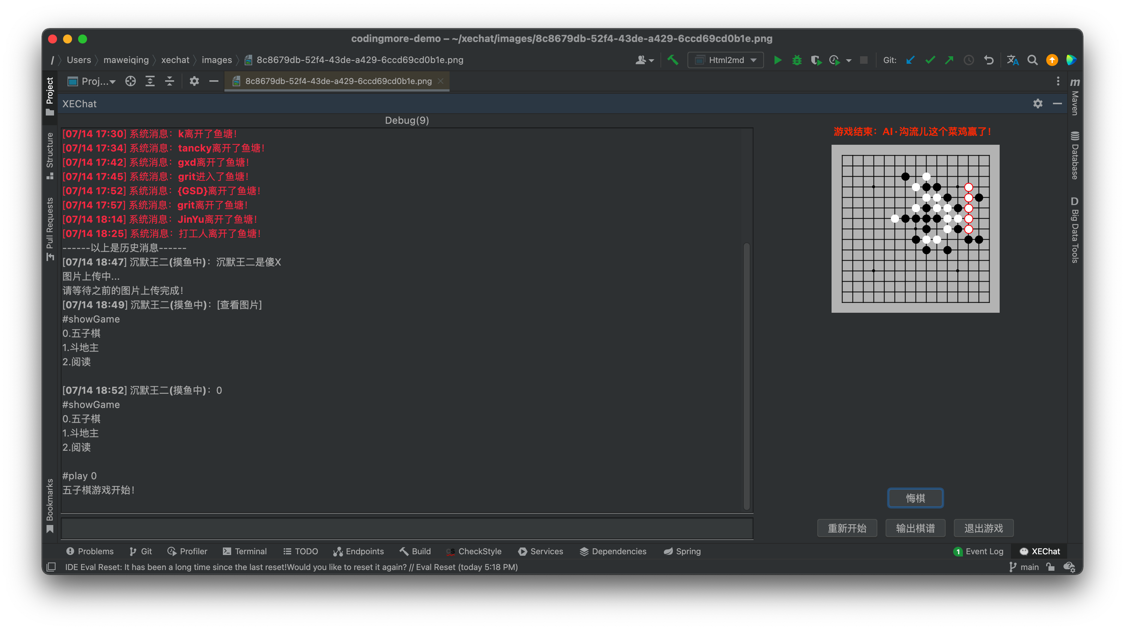Viewport: 1125px width, 630px height.
Task: Toggle the Maven tool window
Action: [1075, 97]
